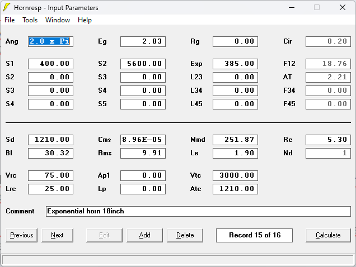The height and width of the screenshot is (267, 356).
Task: Click the Comment text field
Action: point(198,211)
